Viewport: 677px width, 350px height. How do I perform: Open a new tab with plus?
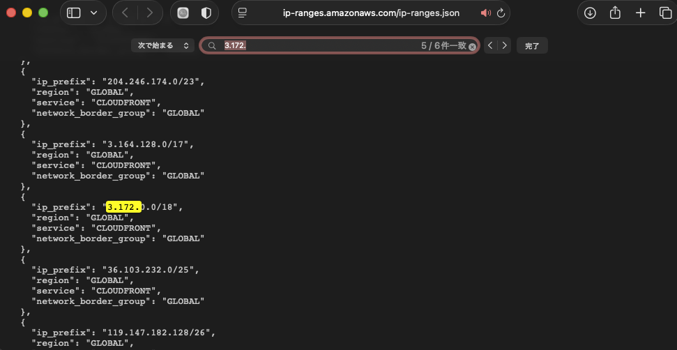point(640,13)
